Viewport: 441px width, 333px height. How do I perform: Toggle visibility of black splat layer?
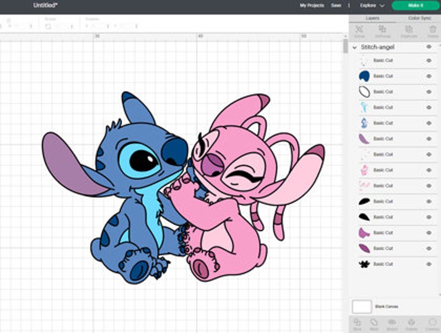(429, 264)
